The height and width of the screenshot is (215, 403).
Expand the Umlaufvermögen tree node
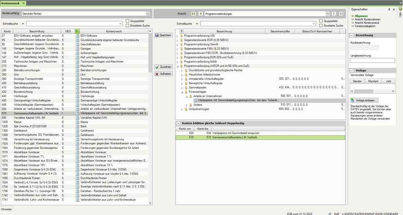pos(182,109)
